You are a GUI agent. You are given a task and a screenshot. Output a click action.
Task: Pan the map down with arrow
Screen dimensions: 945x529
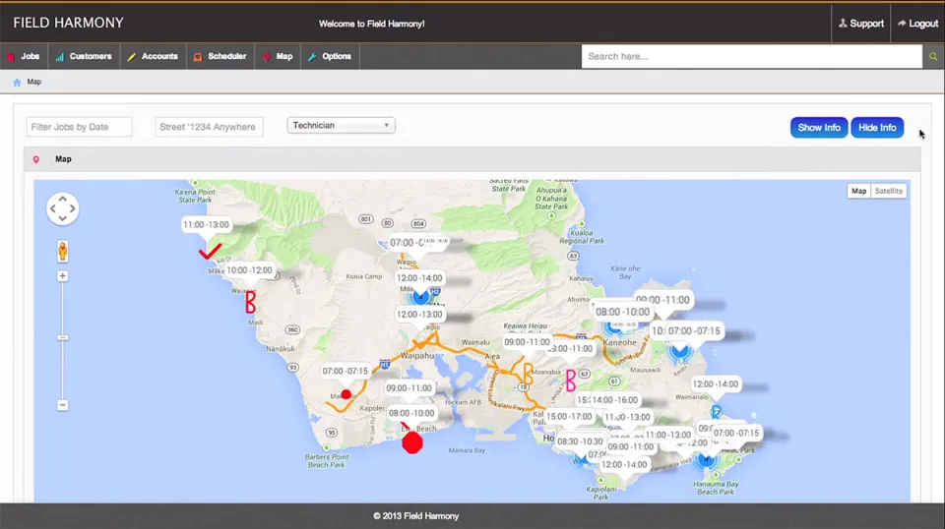63,218
